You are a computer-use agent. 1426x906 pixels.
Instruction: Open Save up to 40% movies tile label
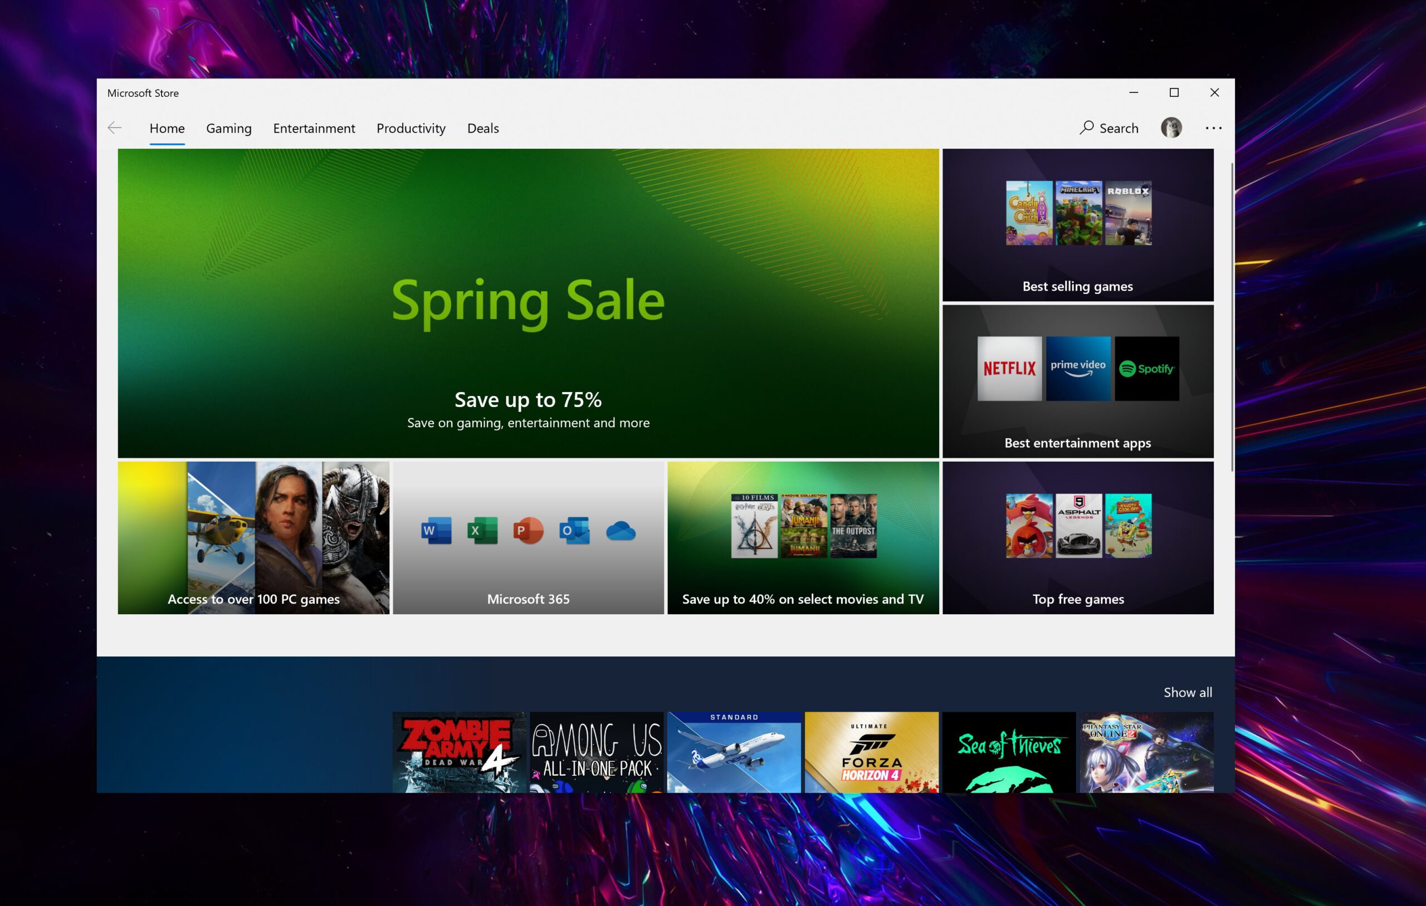pos(803,599)
